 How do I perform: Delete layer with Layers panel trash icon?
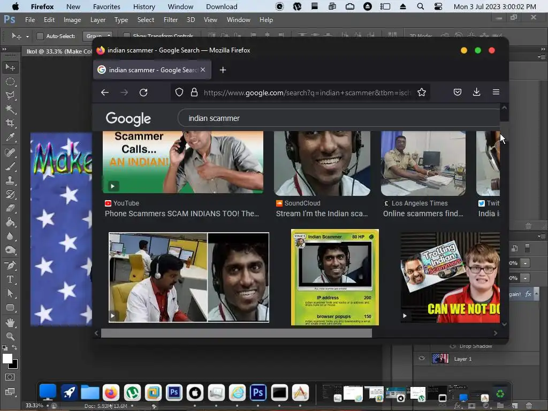529,406
